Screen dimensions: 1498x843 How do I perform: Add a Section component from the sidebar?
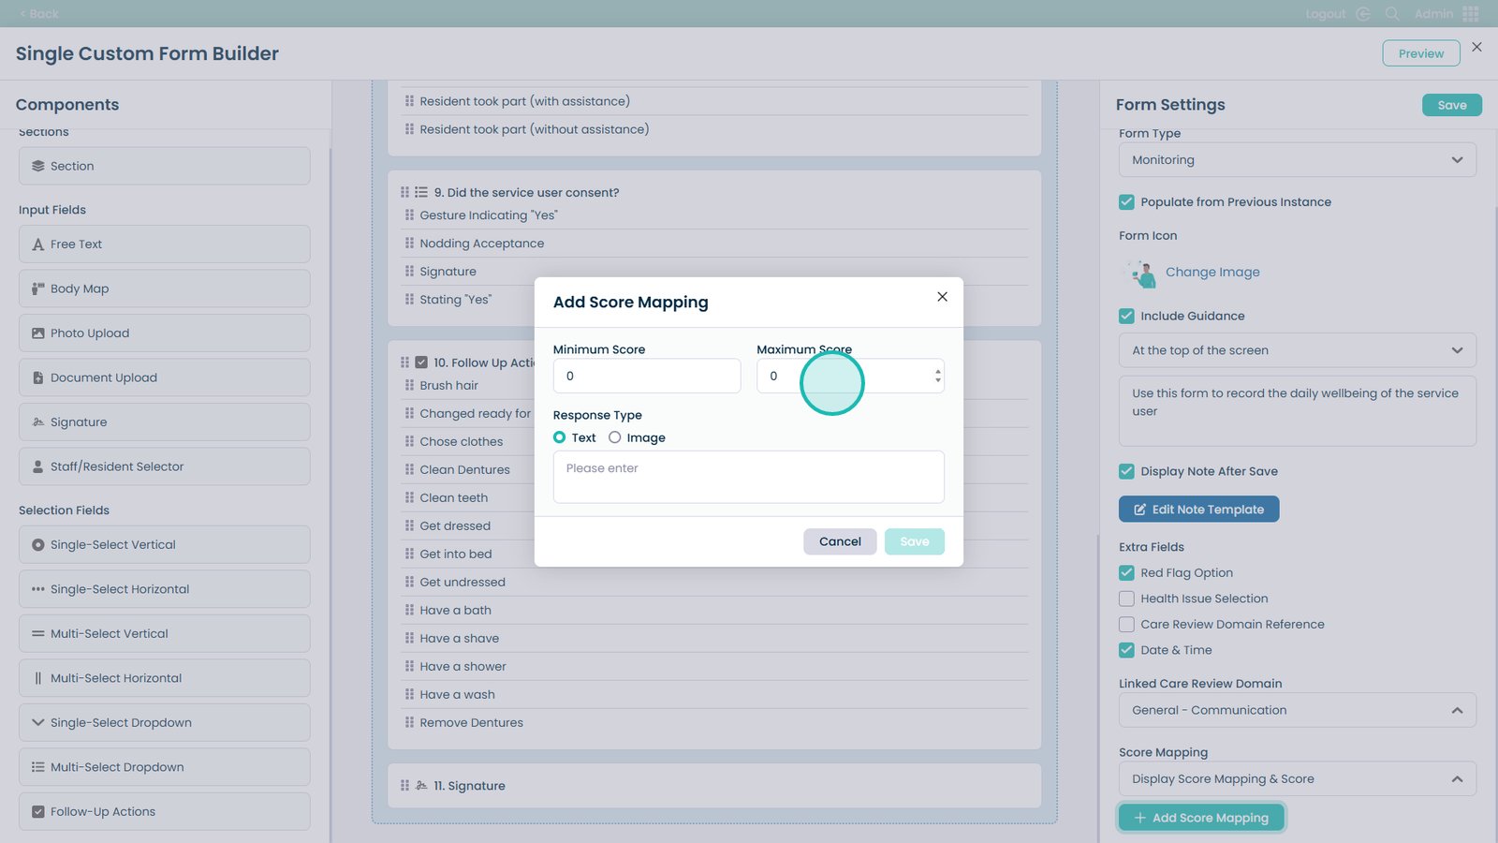pos(164,166)
